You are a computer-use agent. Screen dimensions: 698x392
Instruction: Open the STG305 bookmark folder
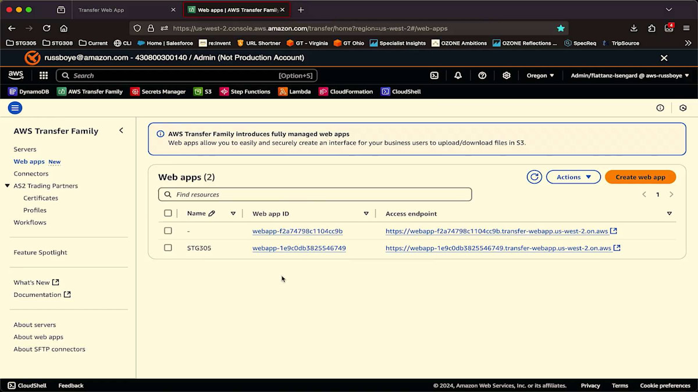pyautogui.click(x=21, y=43)
